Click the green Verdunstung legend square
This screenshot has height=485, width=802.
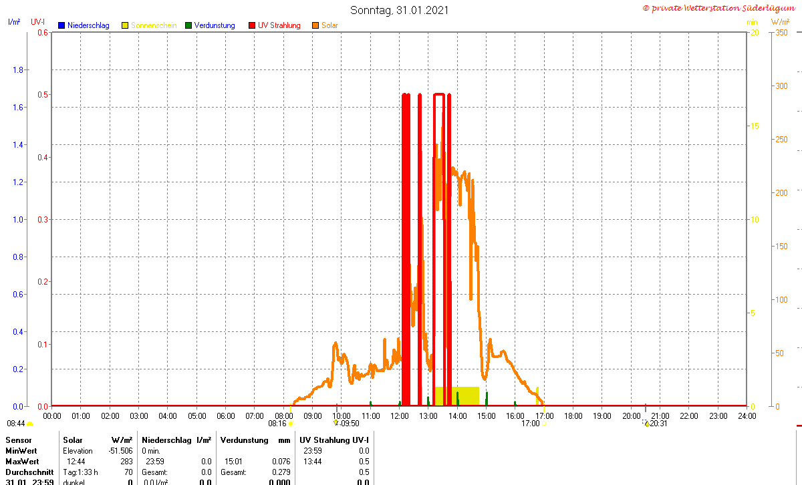[x=188, y=25]
